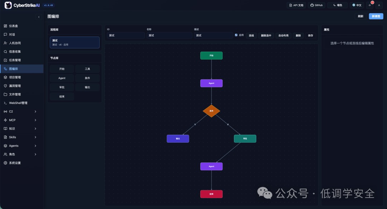
Task: Open 信息收集 in the sidebar
Action: pyautogui.click(x=22, y=52)
